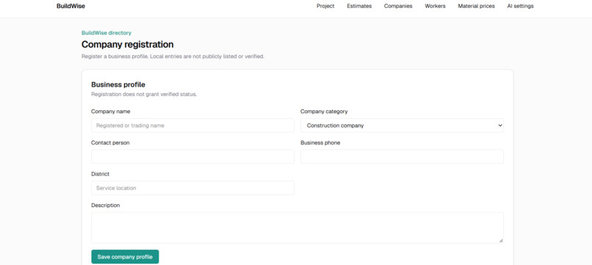Click the Company registration heading
Viewport: 592px width, 265px height.
tap(128, 45)
